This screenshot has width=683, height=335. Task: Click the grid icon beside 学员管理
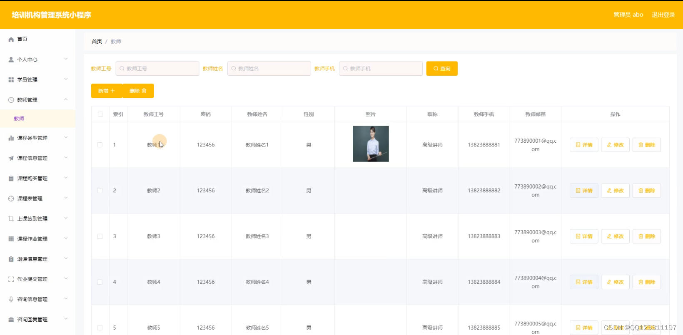click(11, 79)
